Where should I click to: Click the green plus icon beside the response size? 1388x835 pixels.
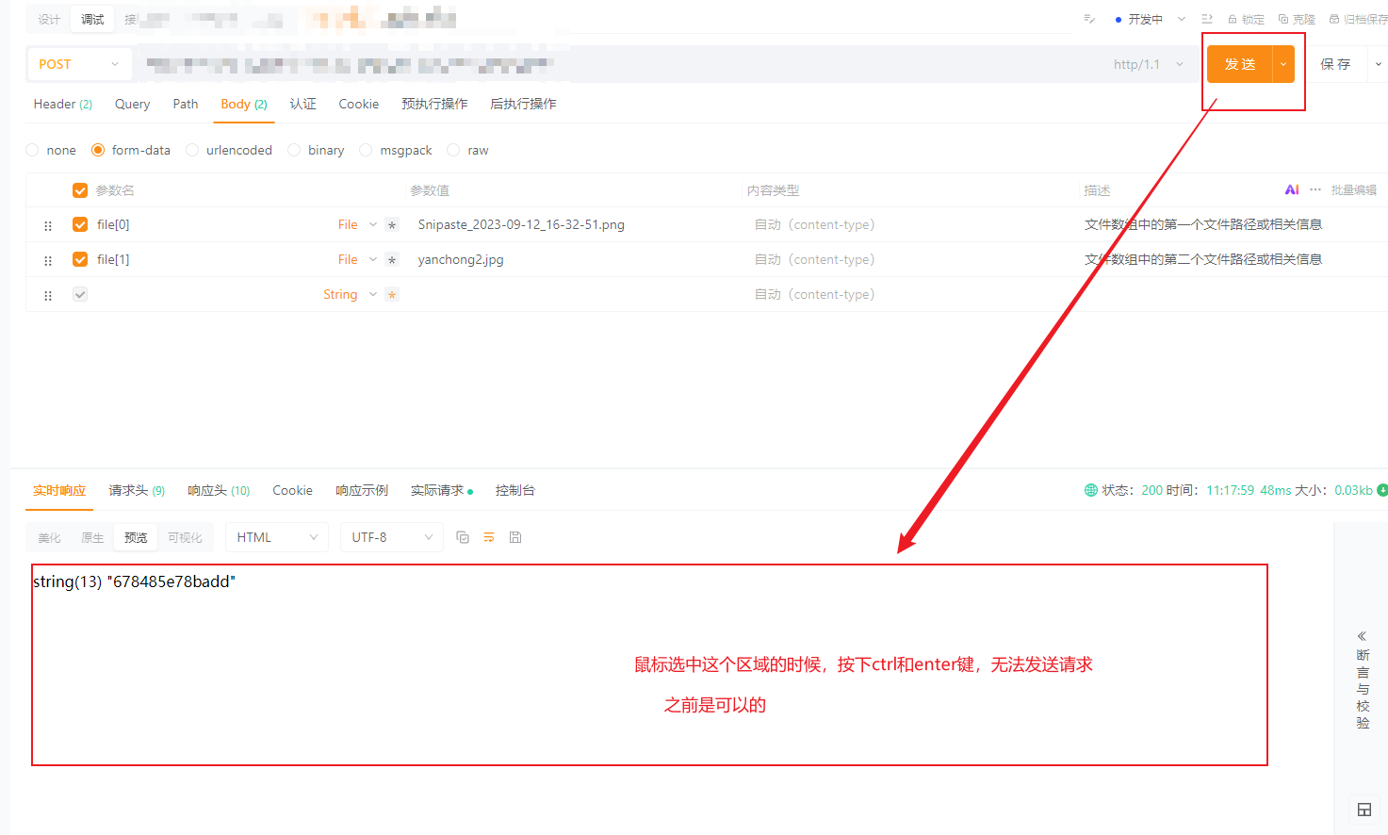pyautogui.click(x=1382, y=490)
